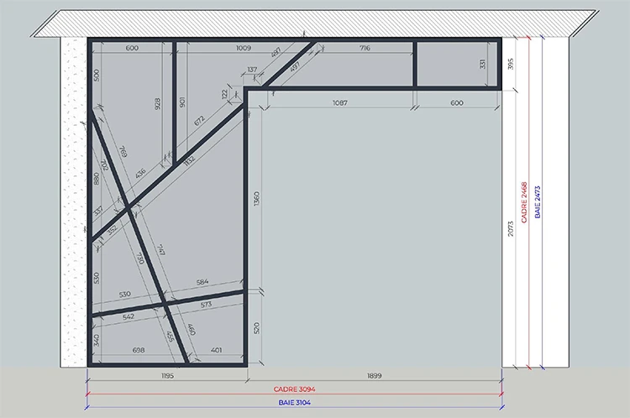Click the 716 dimension in top panel
This screenshot has width=630, height=418.
(364, 48)
